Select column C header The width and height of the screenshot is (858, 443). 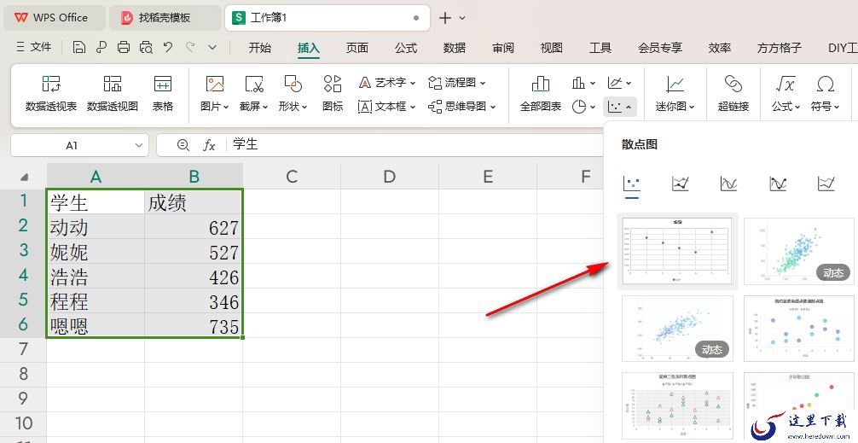coord(292,177)
